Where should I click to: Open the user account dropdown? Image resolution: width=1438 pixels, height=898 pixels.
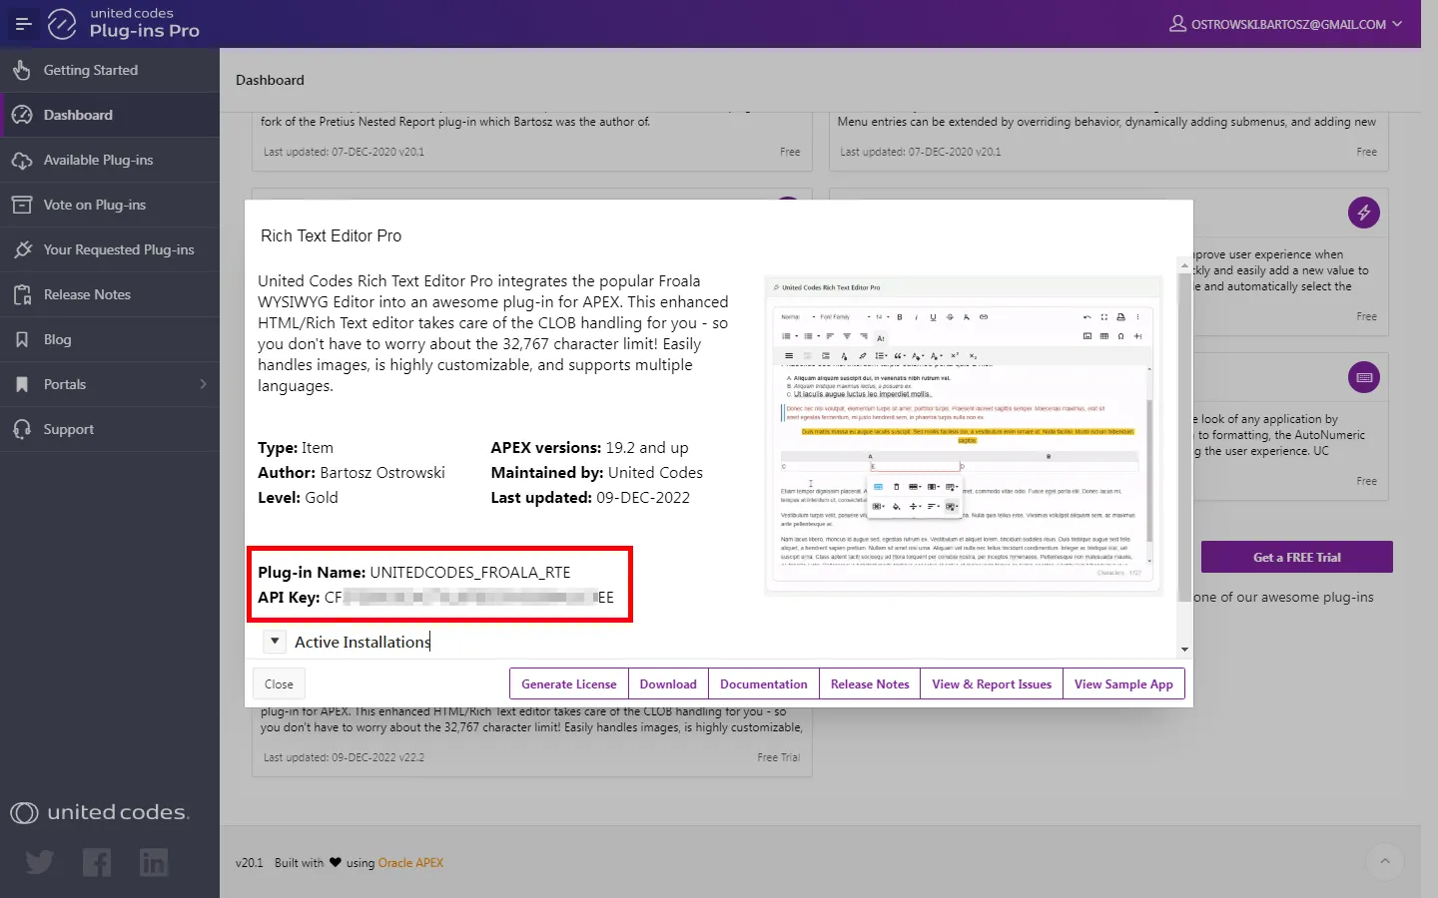click(1286, 24)
